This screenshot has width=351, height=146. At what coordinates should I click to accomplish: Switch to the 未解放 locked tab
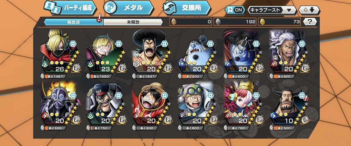[x=133, y=22]
